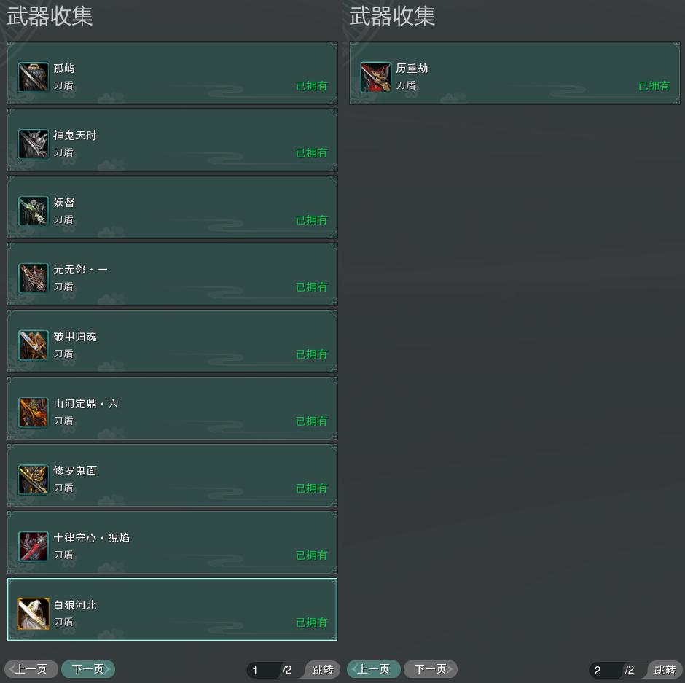This screenshot has width=685, height=683.
Task: Focus the page number field showing 2
Action: 606,670
